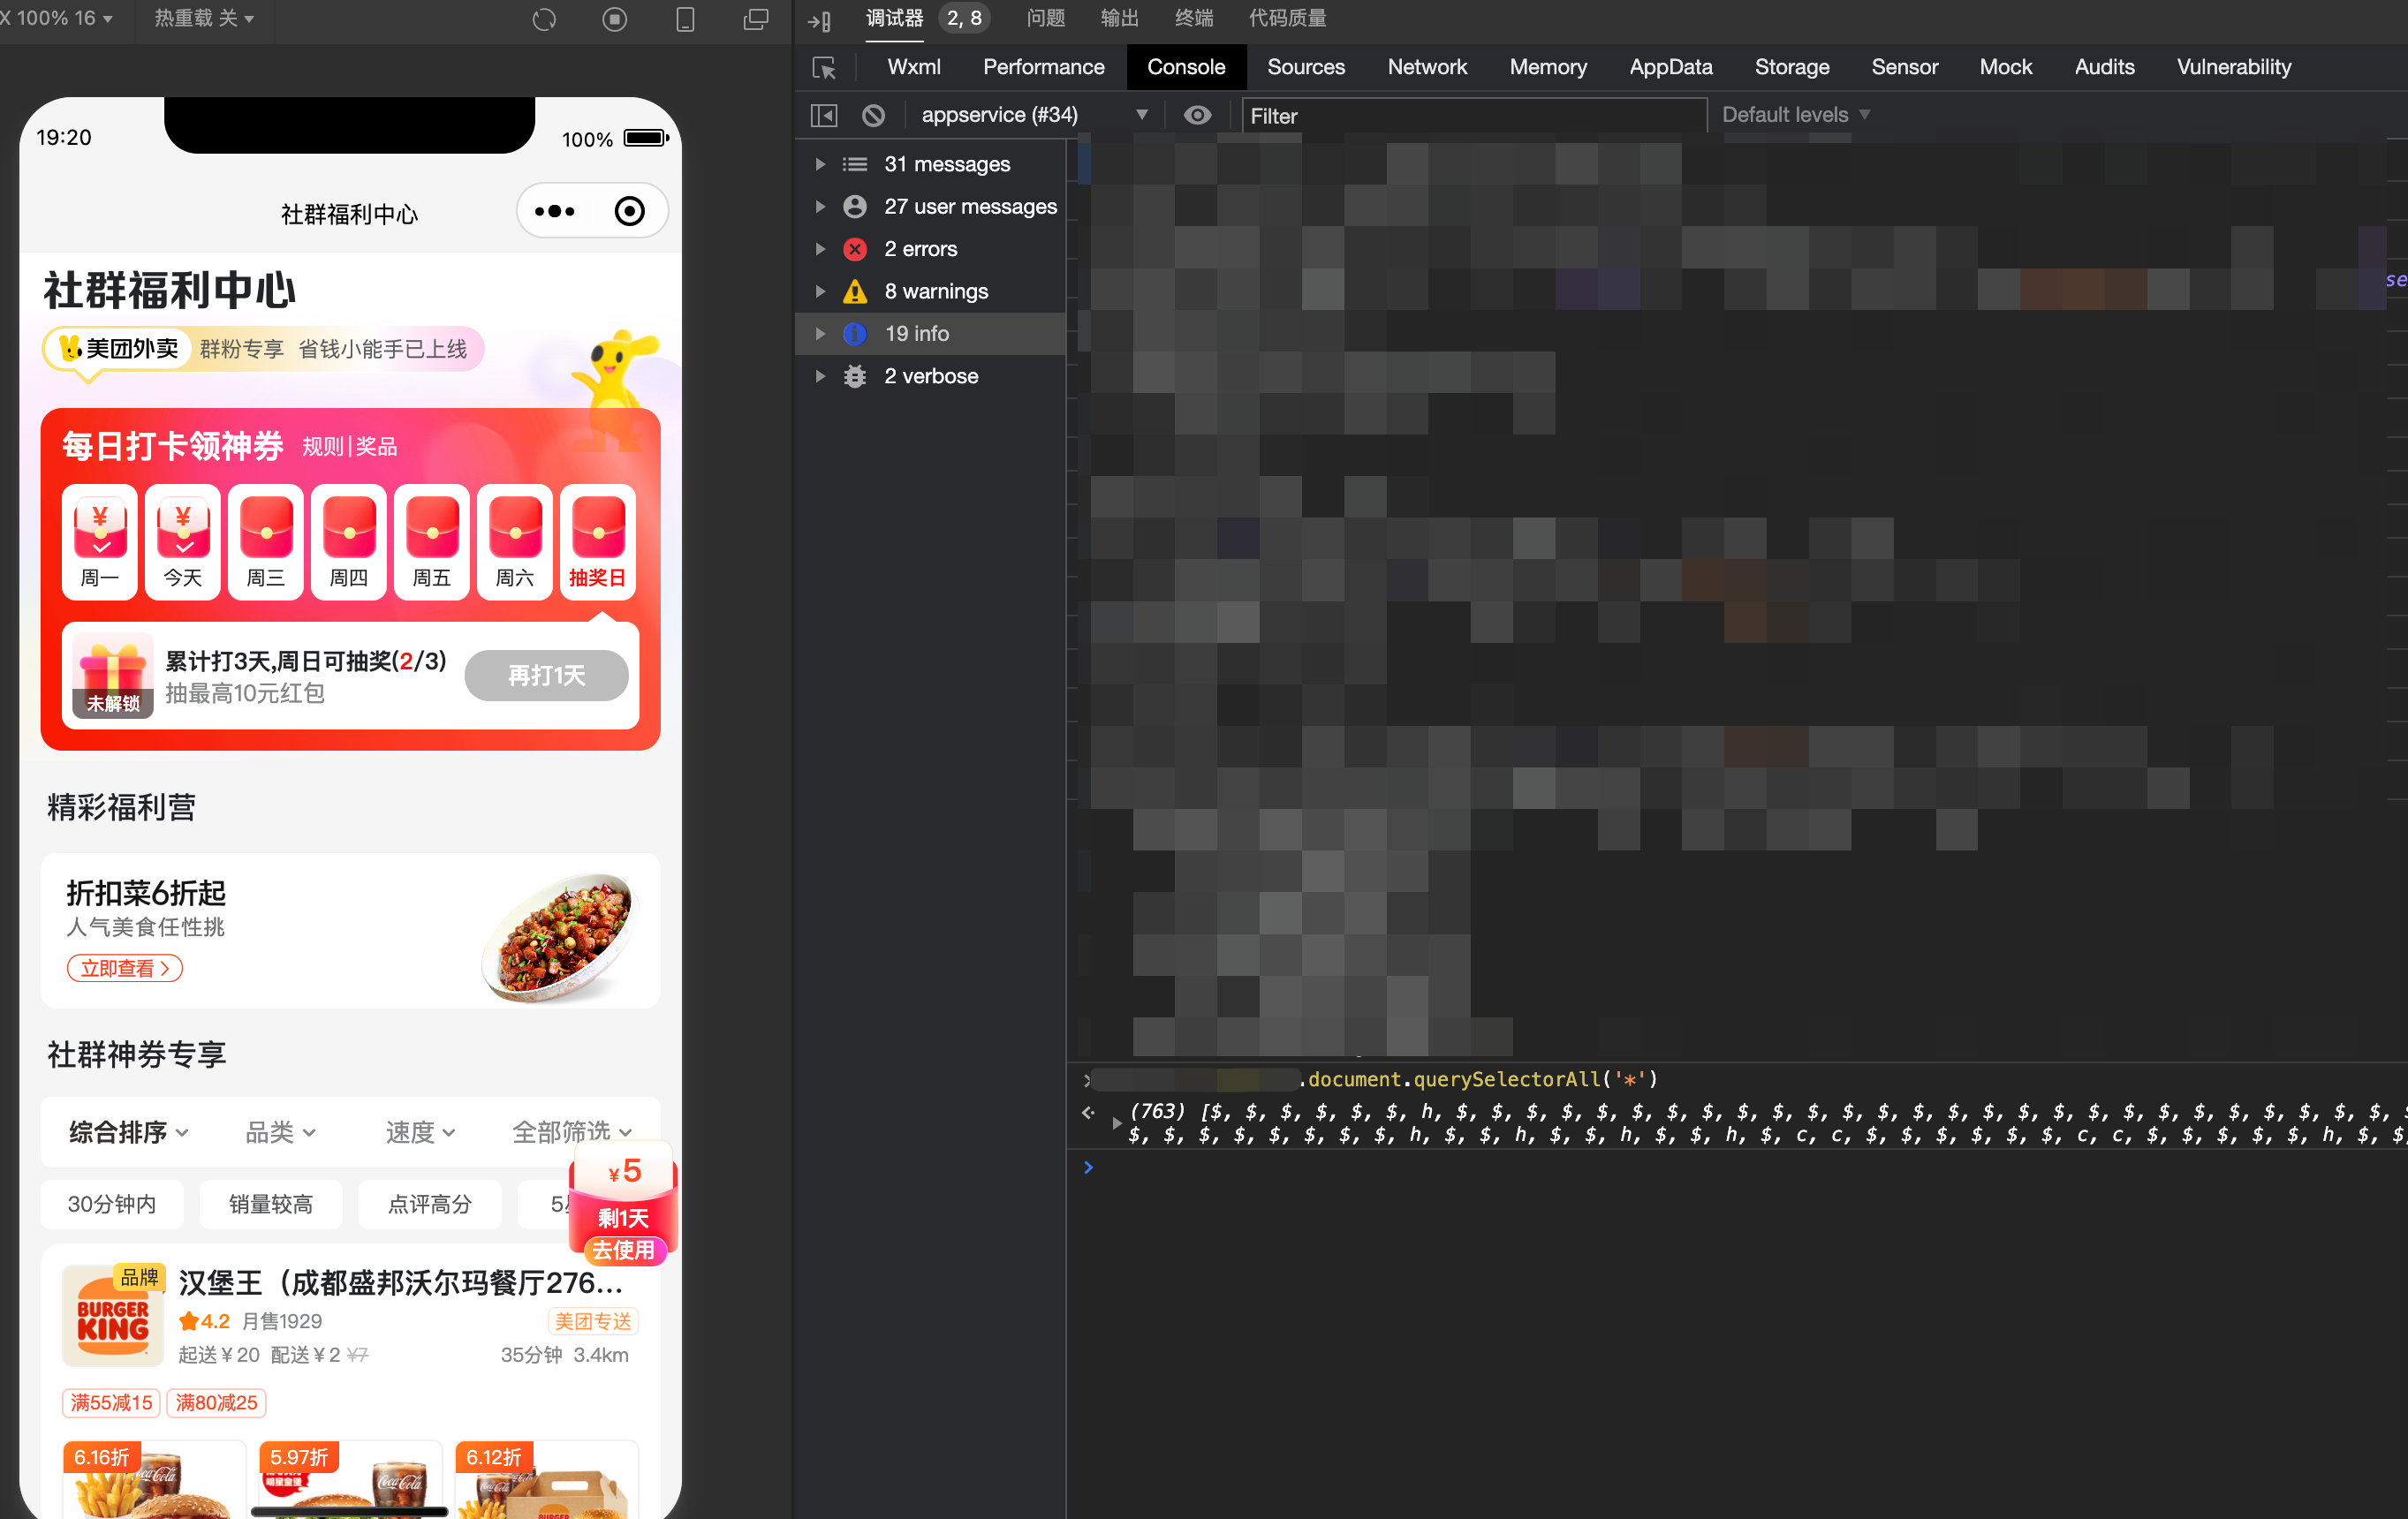Click the stop recording circle icon

pos(615,19)
